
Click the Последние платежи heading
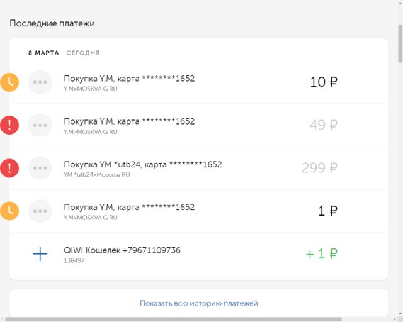pyautogui.click(x=52, y=23)
